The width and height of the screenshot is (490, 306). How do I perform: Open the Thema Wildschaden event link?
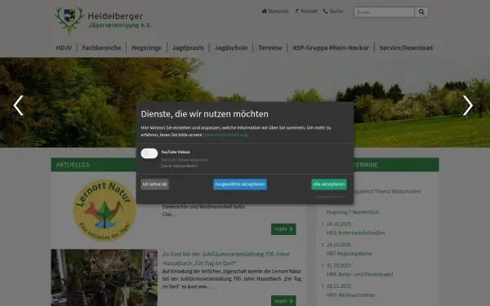[x=387, y=192]
